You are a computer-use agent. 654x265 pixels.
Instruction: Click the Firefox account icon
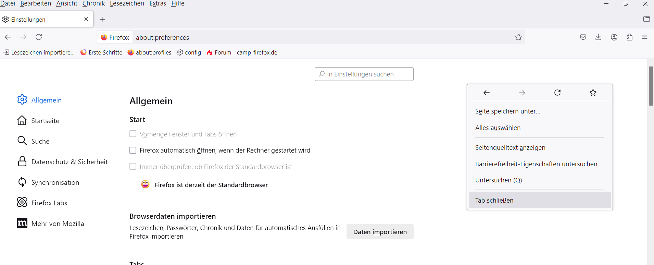pyautogui.click(x=614, y=37)
